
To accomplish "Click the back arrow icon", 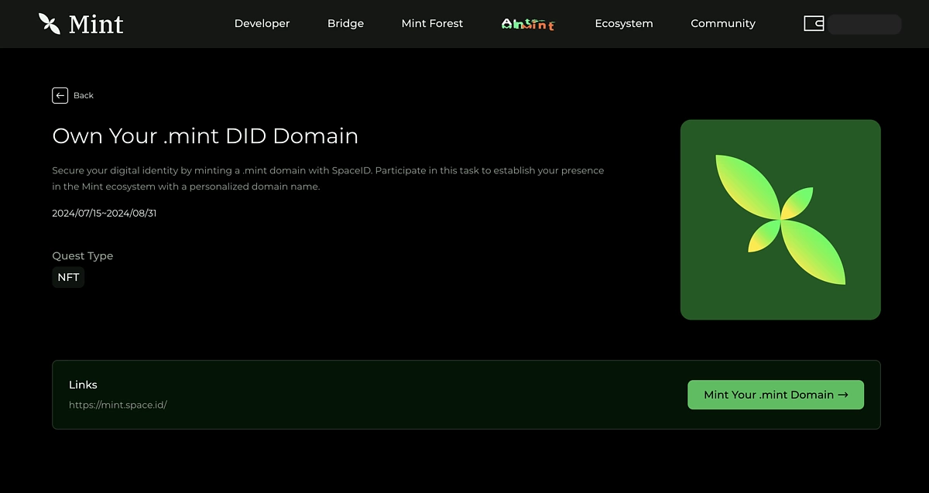I will tap(60, 95).
